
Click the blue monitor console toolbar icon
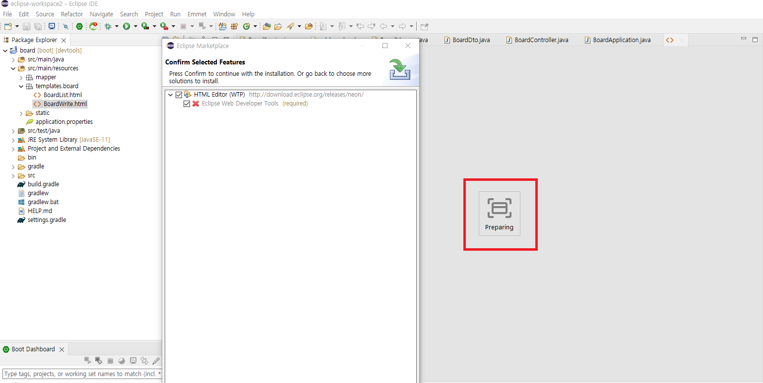click(x=52, y=26)
